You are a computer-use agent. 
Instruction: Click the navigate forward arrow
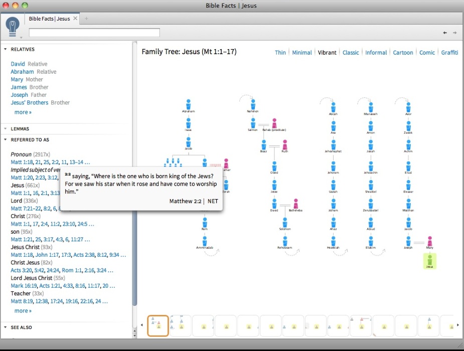pos(455,33)
